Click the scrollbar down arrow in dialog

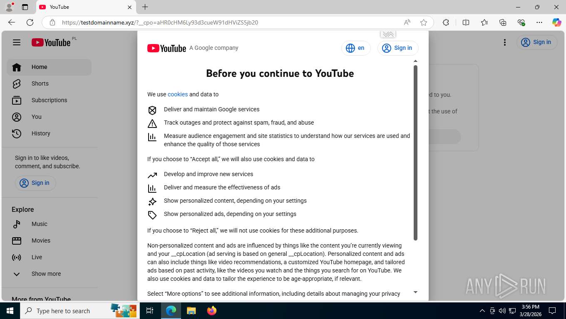point(415,292)
